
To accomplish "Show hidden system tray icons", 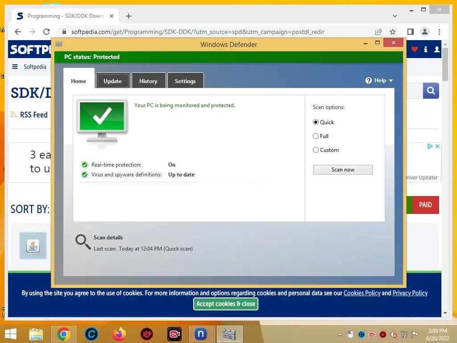I will tap(340, 335).
